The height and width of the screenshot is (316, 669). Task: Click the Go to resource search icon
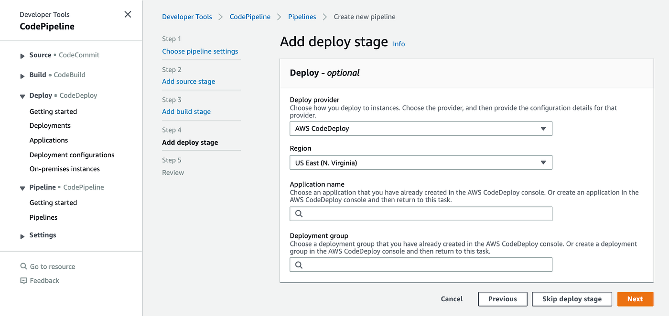click(x=23, y=266)
